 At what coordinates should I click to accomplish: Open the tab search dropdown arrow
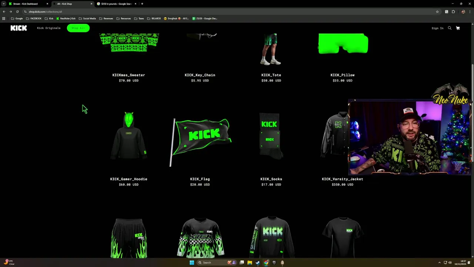click(4, 4)
